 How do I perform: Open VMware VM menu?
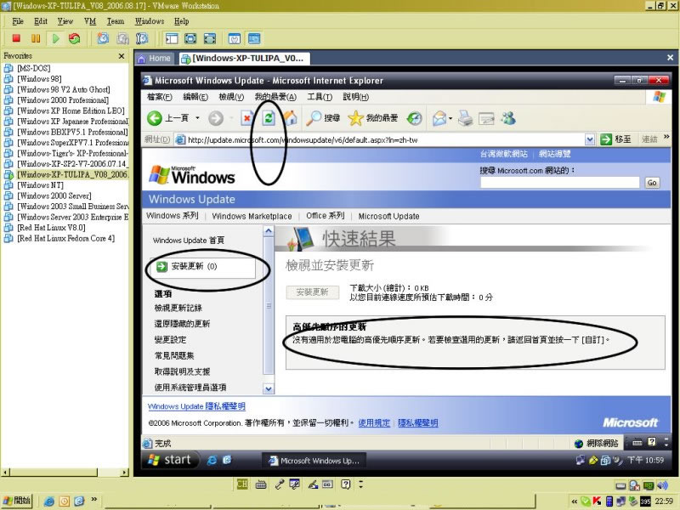90,20
